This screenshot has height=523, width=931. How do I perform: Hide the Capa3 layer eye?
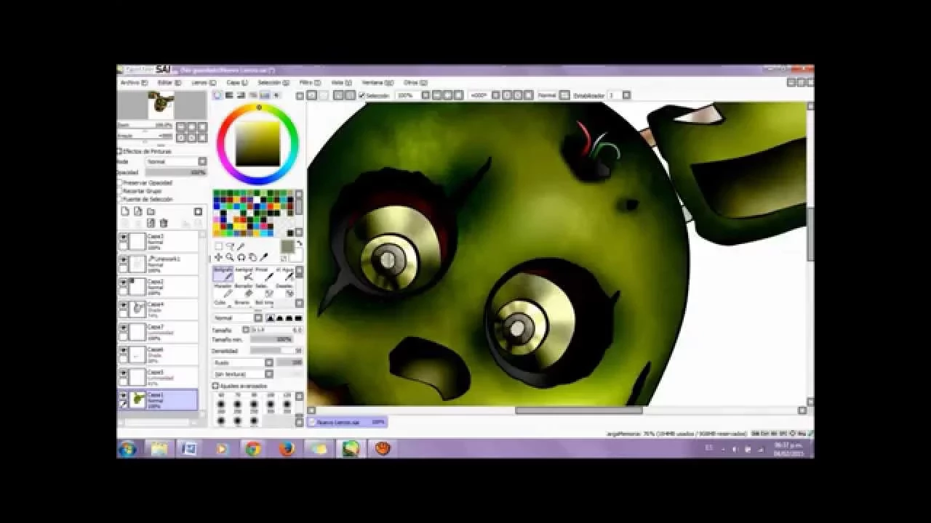click(123, 238)
